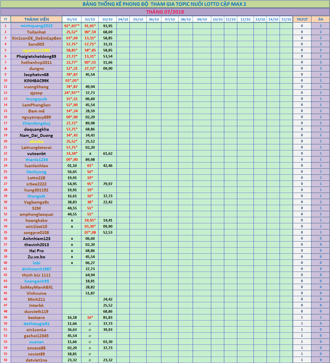The image size is (330, 363).
Task: Select member name 'doquangkha'
Action: pyautogui.click(x=37, y=129)
